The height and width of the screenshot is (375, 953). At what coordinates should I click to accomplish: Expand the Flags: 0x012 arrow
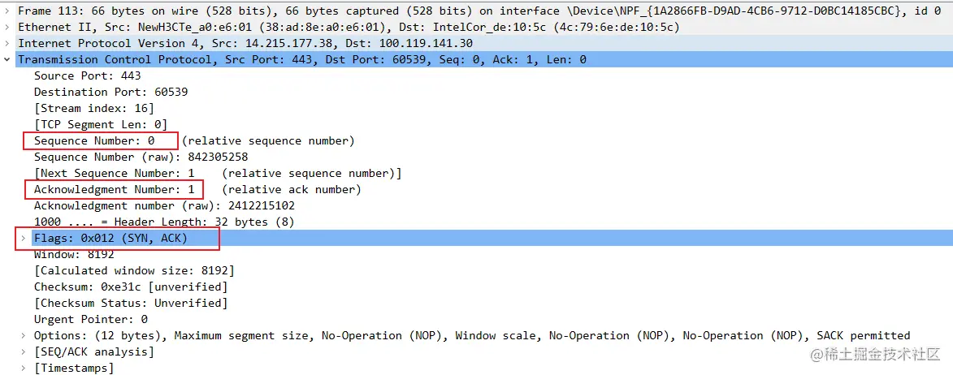point(23,239)
